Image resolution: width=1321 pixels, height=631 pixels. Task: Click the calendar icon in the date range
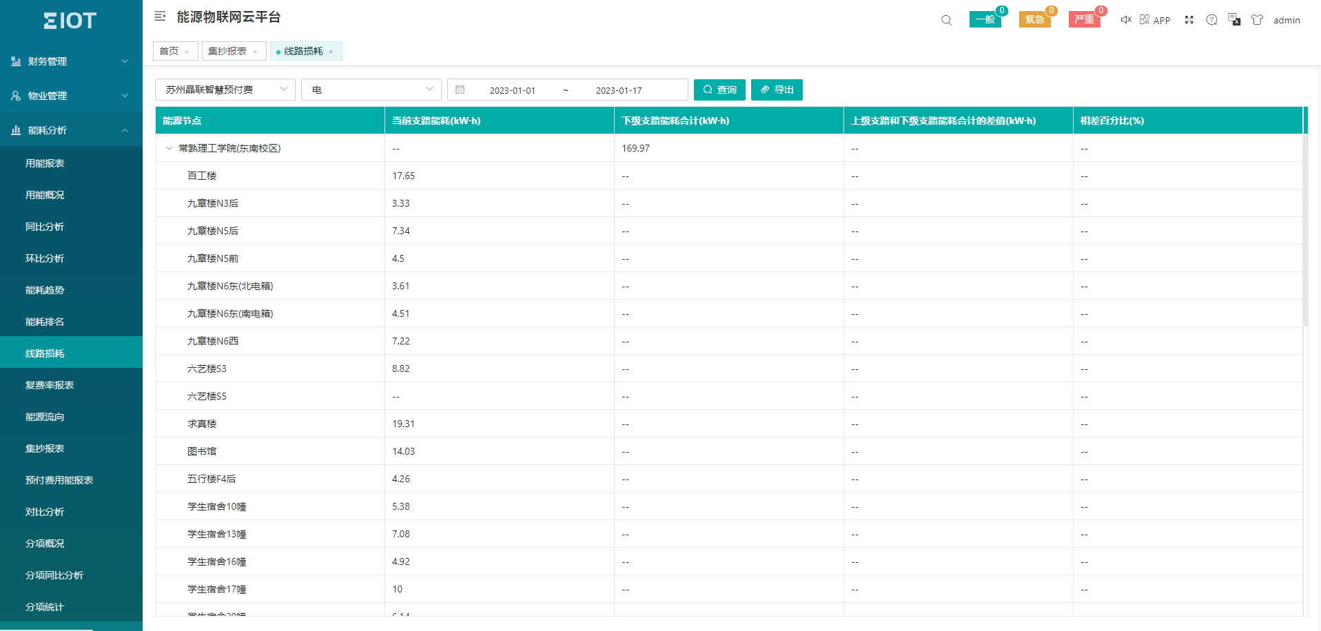tap(460, 90)
